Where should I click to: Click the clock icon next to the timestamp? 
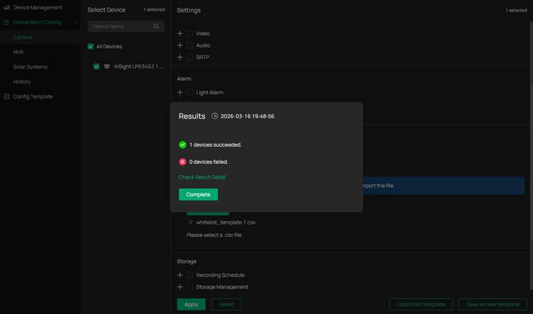pyautogui.click(x=215, y=117)
